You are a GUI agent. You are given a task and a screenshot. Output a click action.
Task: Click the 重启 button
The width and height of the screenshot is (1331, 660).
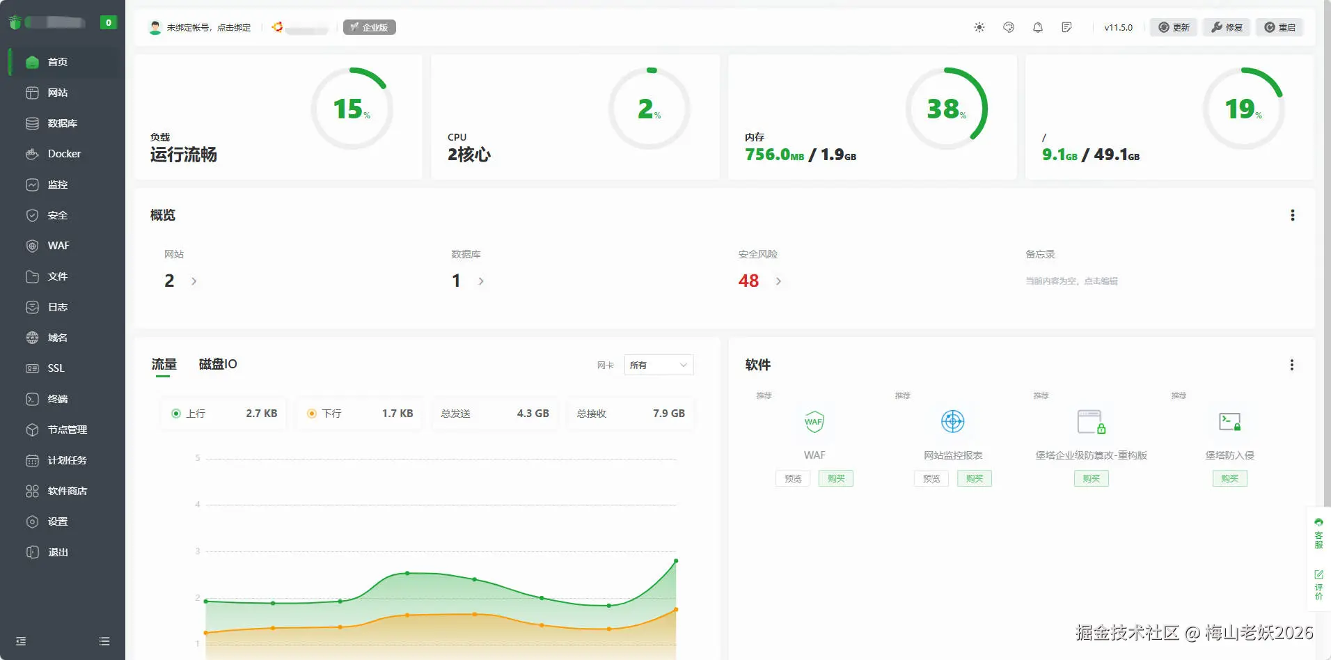1279,27
